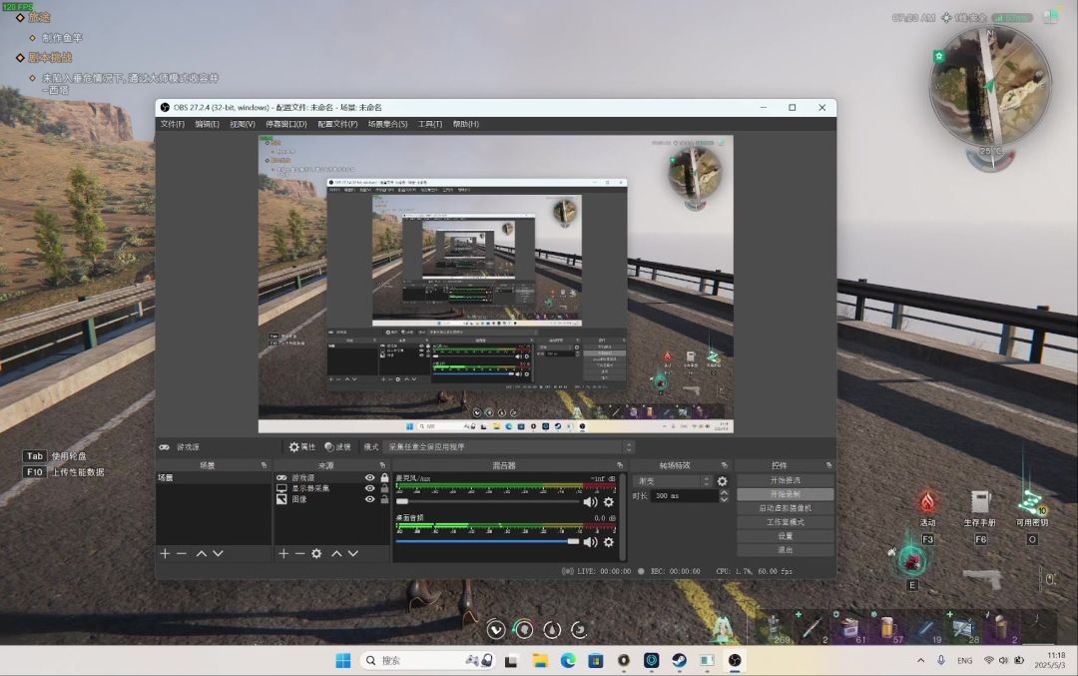This screenshot has width=1078, height=676.
Task: Open 麦克风/Aux audio settings gear
Action: coord(609,502)
